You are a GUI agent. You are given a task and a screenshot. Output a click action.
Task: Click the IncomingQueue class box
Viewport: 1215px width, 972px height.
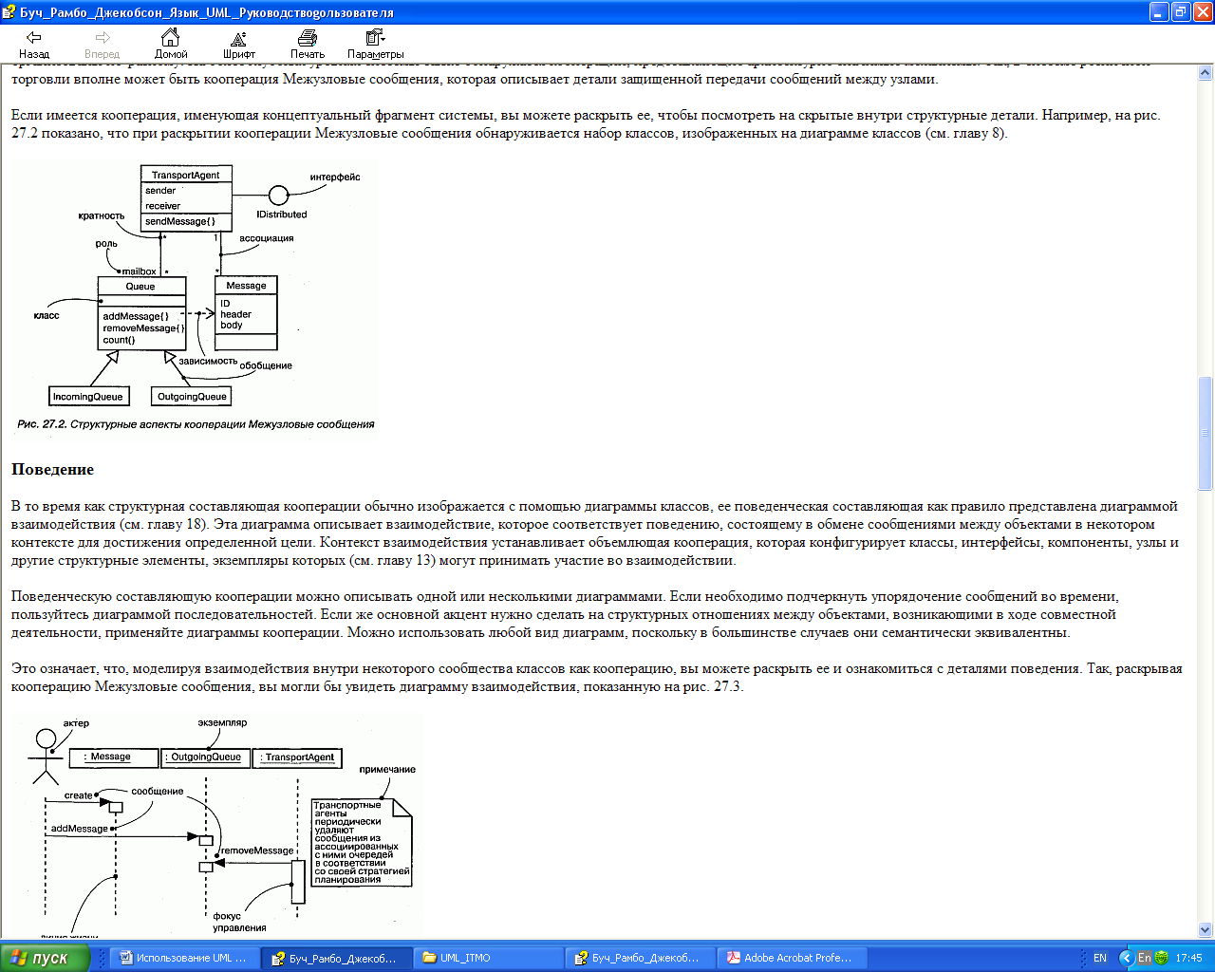click(x=88, y=397)
